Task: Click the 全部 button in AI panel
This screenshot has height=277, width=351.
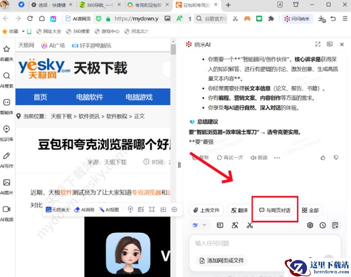Action: tap(310, 210)
